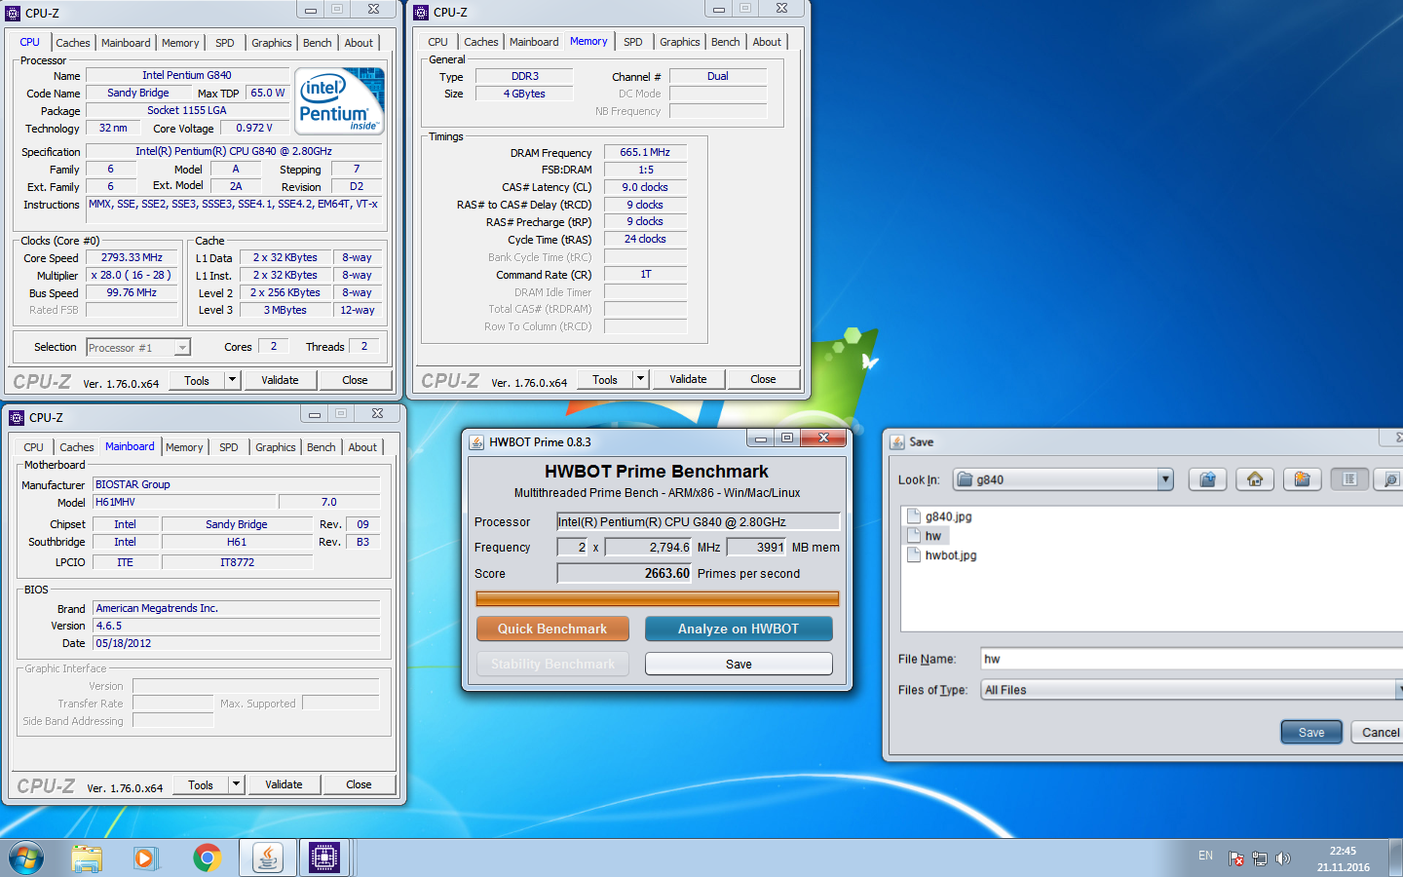Open Mainboard tab in the Processor window
Image resolution: width=1403 pixels, height=877 pixels.
click(126, 43)
